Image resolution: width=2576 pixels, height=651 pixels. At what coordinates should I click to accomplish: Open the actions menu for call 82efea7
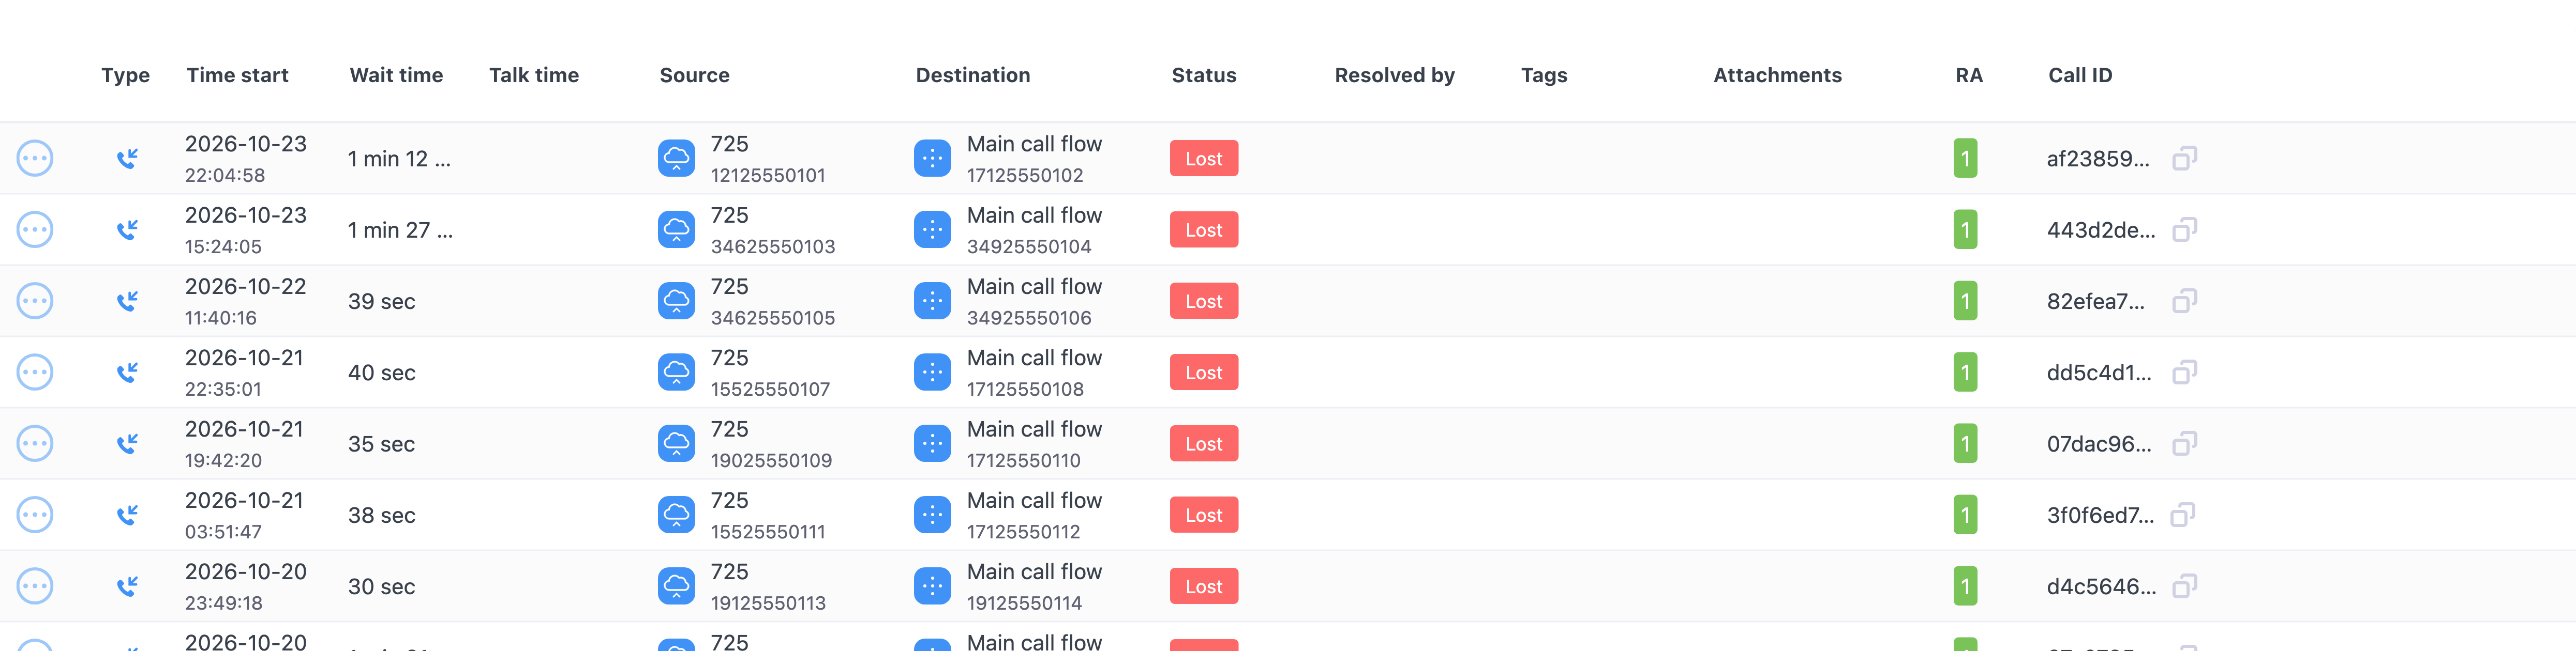[x=35, y=301]
